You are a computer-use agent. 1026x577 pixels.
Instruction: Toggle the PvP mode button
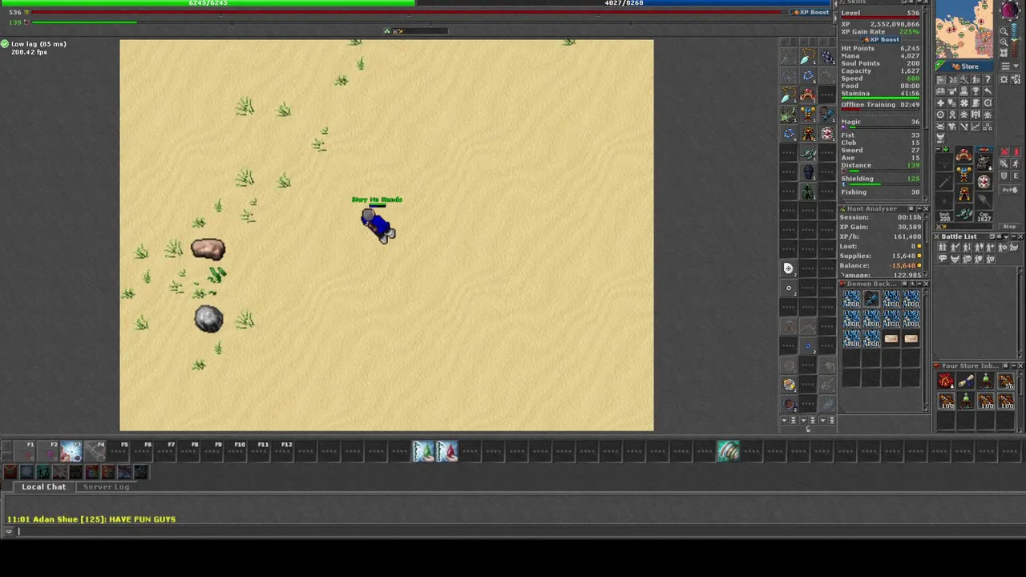tap(1010, 189)
